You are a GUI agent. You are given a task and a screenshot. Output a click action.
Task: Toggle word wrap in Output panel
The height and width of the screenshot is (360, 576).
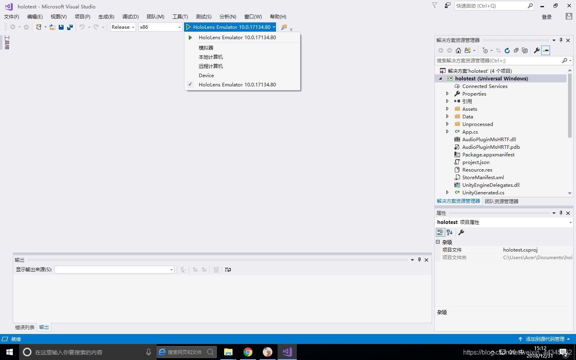(228, 270)
